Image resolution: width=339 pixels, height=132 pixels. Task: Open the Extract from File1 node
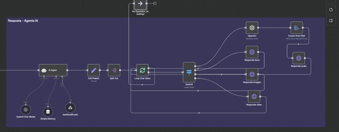(297, 28)
